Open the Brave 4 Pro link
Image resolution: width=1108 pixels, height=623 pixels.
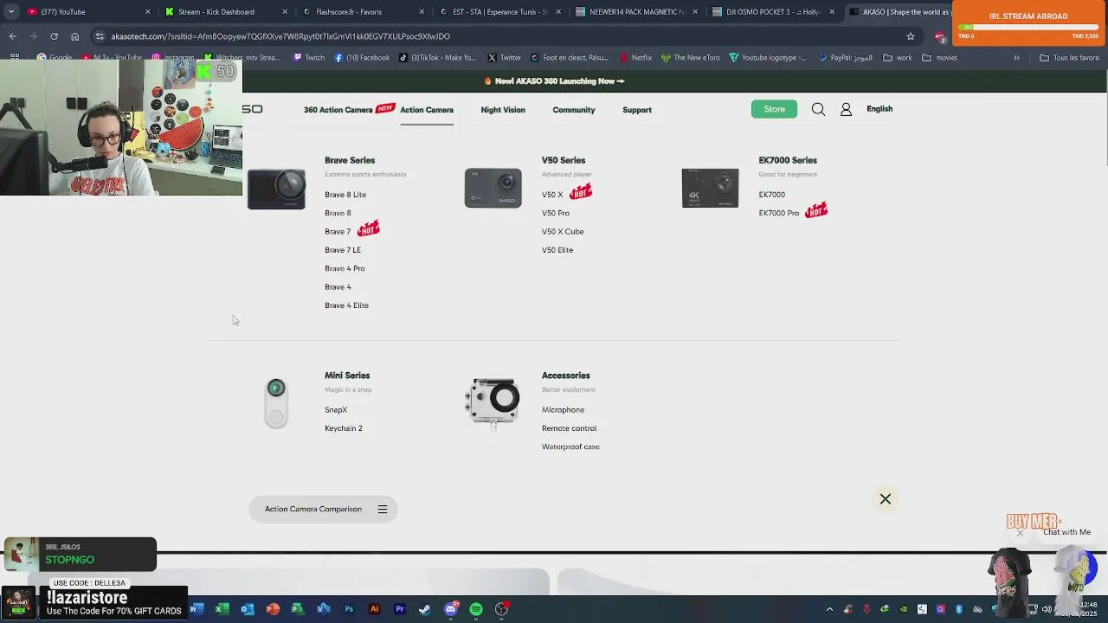(x=345, y=268)
